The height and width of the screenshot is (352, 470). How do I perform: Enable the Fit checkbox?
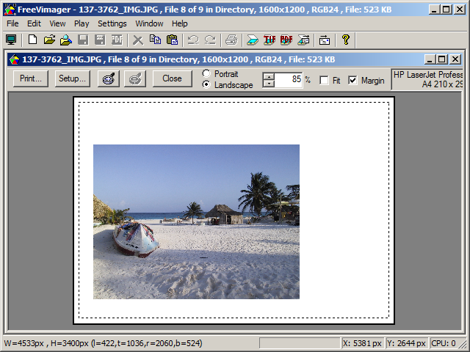324,80
